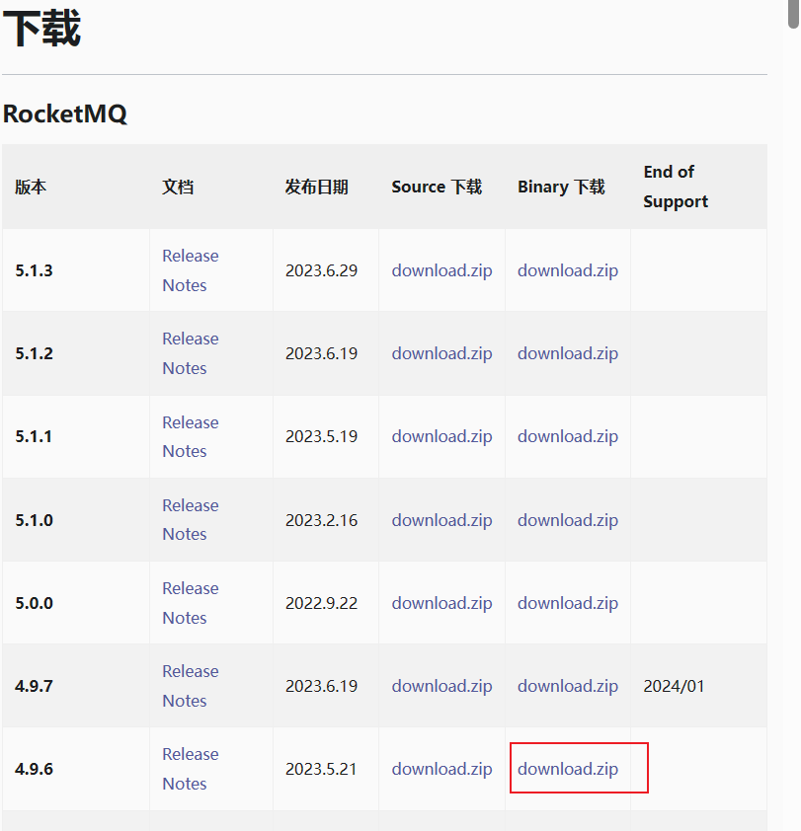
Task: Click release date 2023.6.29
Action: click(x=321, y=270)
